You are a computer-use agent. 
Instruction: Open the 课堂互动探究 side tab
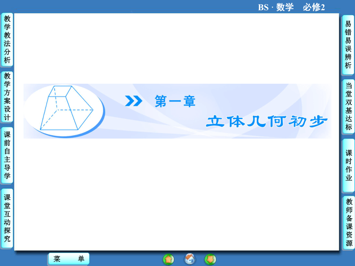point(7,218)
